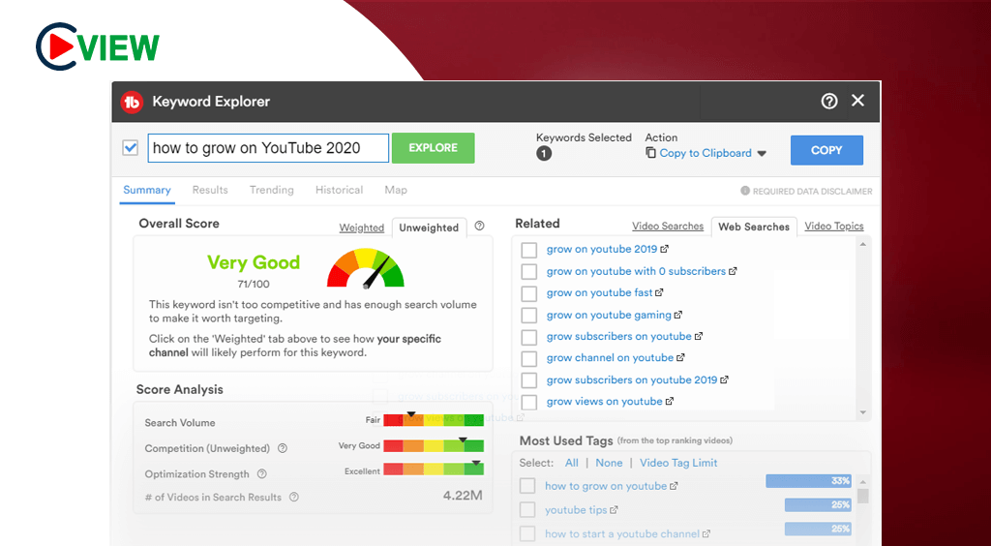Open Optimization Strength help icon
This screenshot has height=546, width=991.
click(x=261, y=474)
